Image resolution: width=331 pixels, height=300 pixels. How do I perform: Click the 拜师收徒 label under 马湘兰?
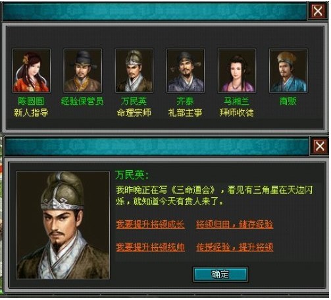[x=236, y=113]
